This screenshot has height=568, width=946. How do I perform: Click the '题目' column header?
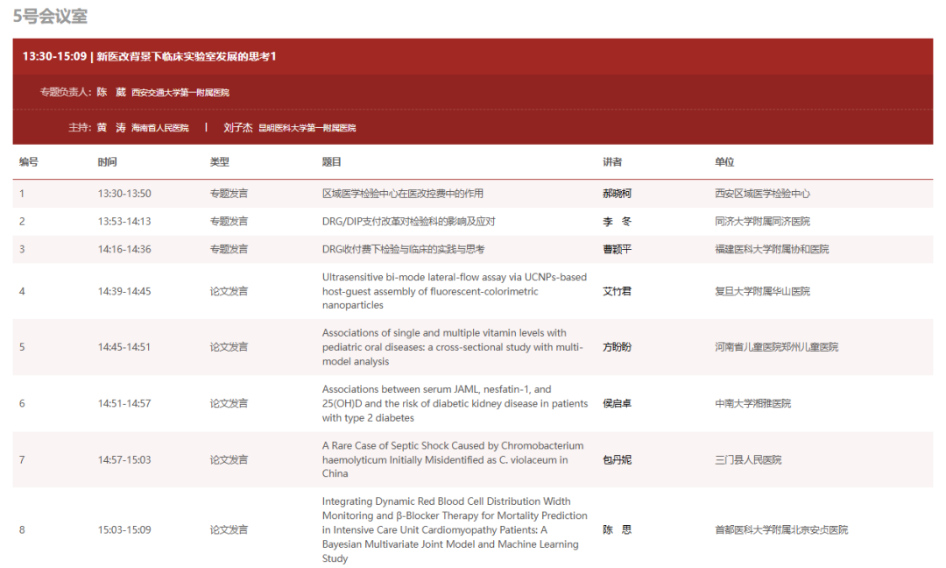click(x=331, y=162)
